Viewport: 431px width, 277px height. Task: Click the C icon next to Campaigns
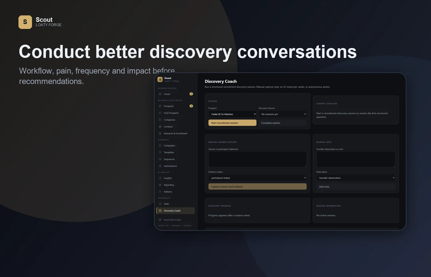tap(160, 146)
